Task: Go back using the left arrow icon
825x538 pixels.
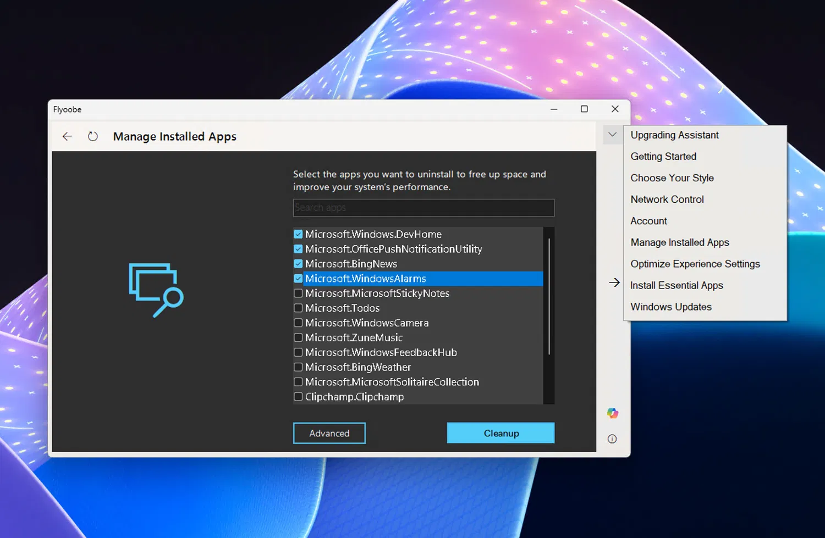Action: [x=67, y=136]
